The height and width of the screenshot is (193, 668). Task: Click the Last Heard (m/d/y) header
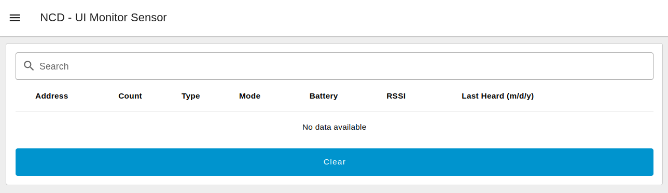click(x=498, y=96)
